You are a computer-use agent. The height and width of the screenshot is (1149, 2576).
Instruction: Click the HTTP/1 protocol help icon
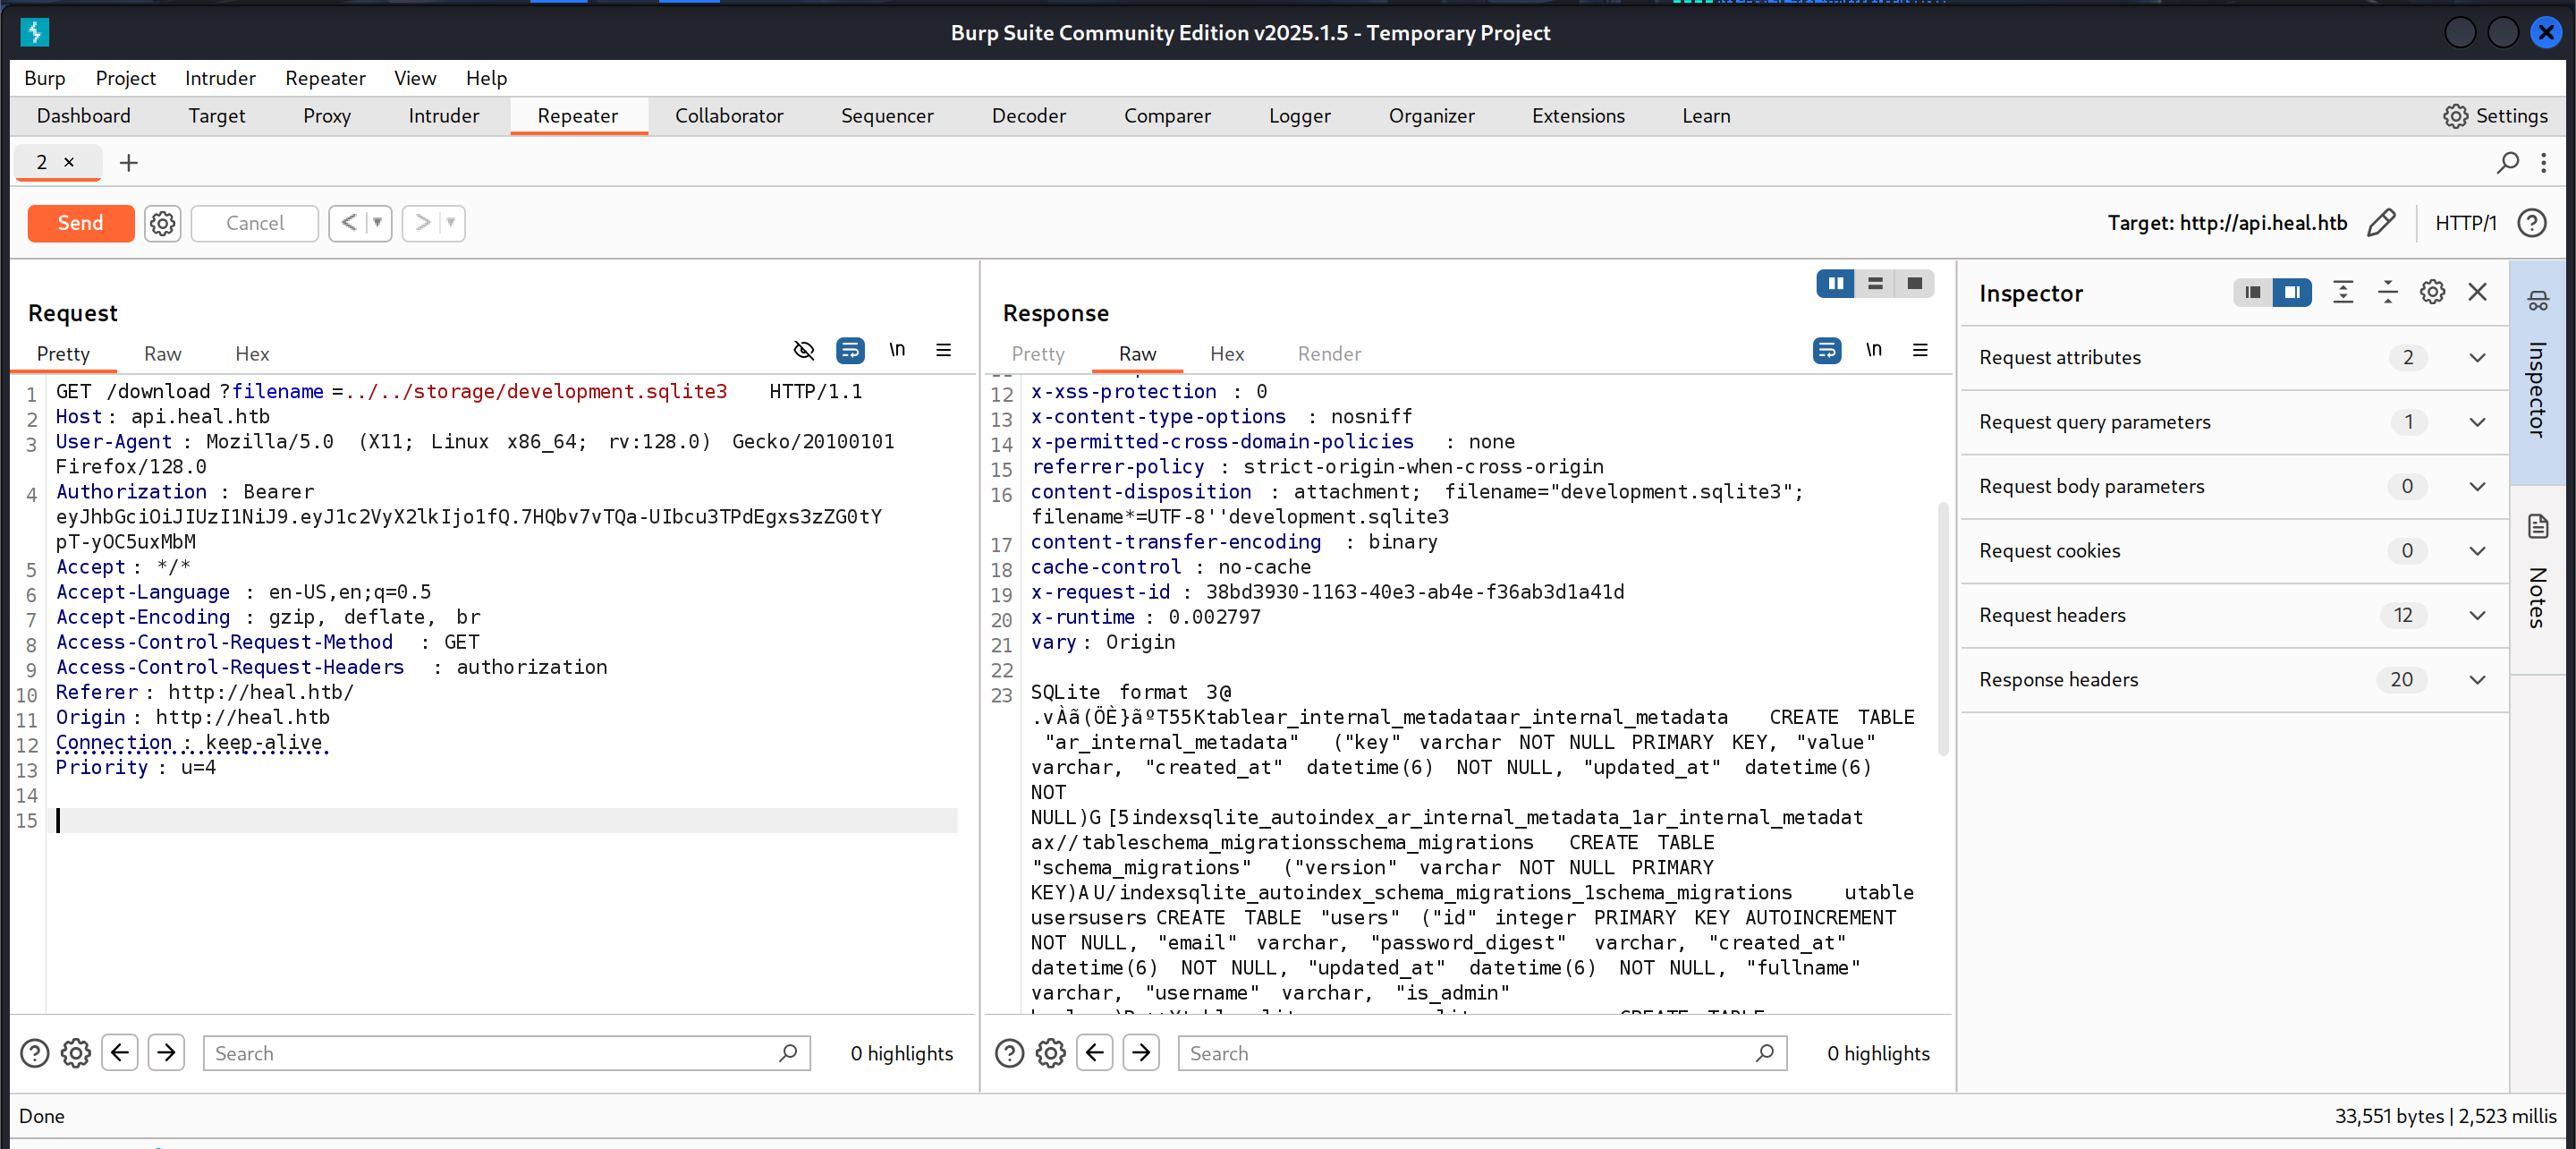2532,222
